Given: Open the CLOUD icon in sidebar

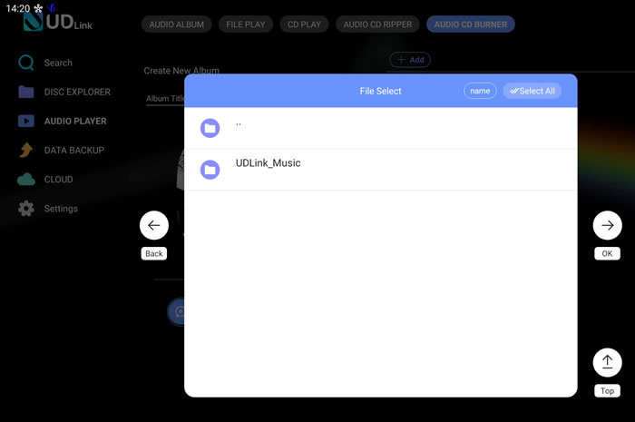Looking at the screenshot, I should pos(26,180).
